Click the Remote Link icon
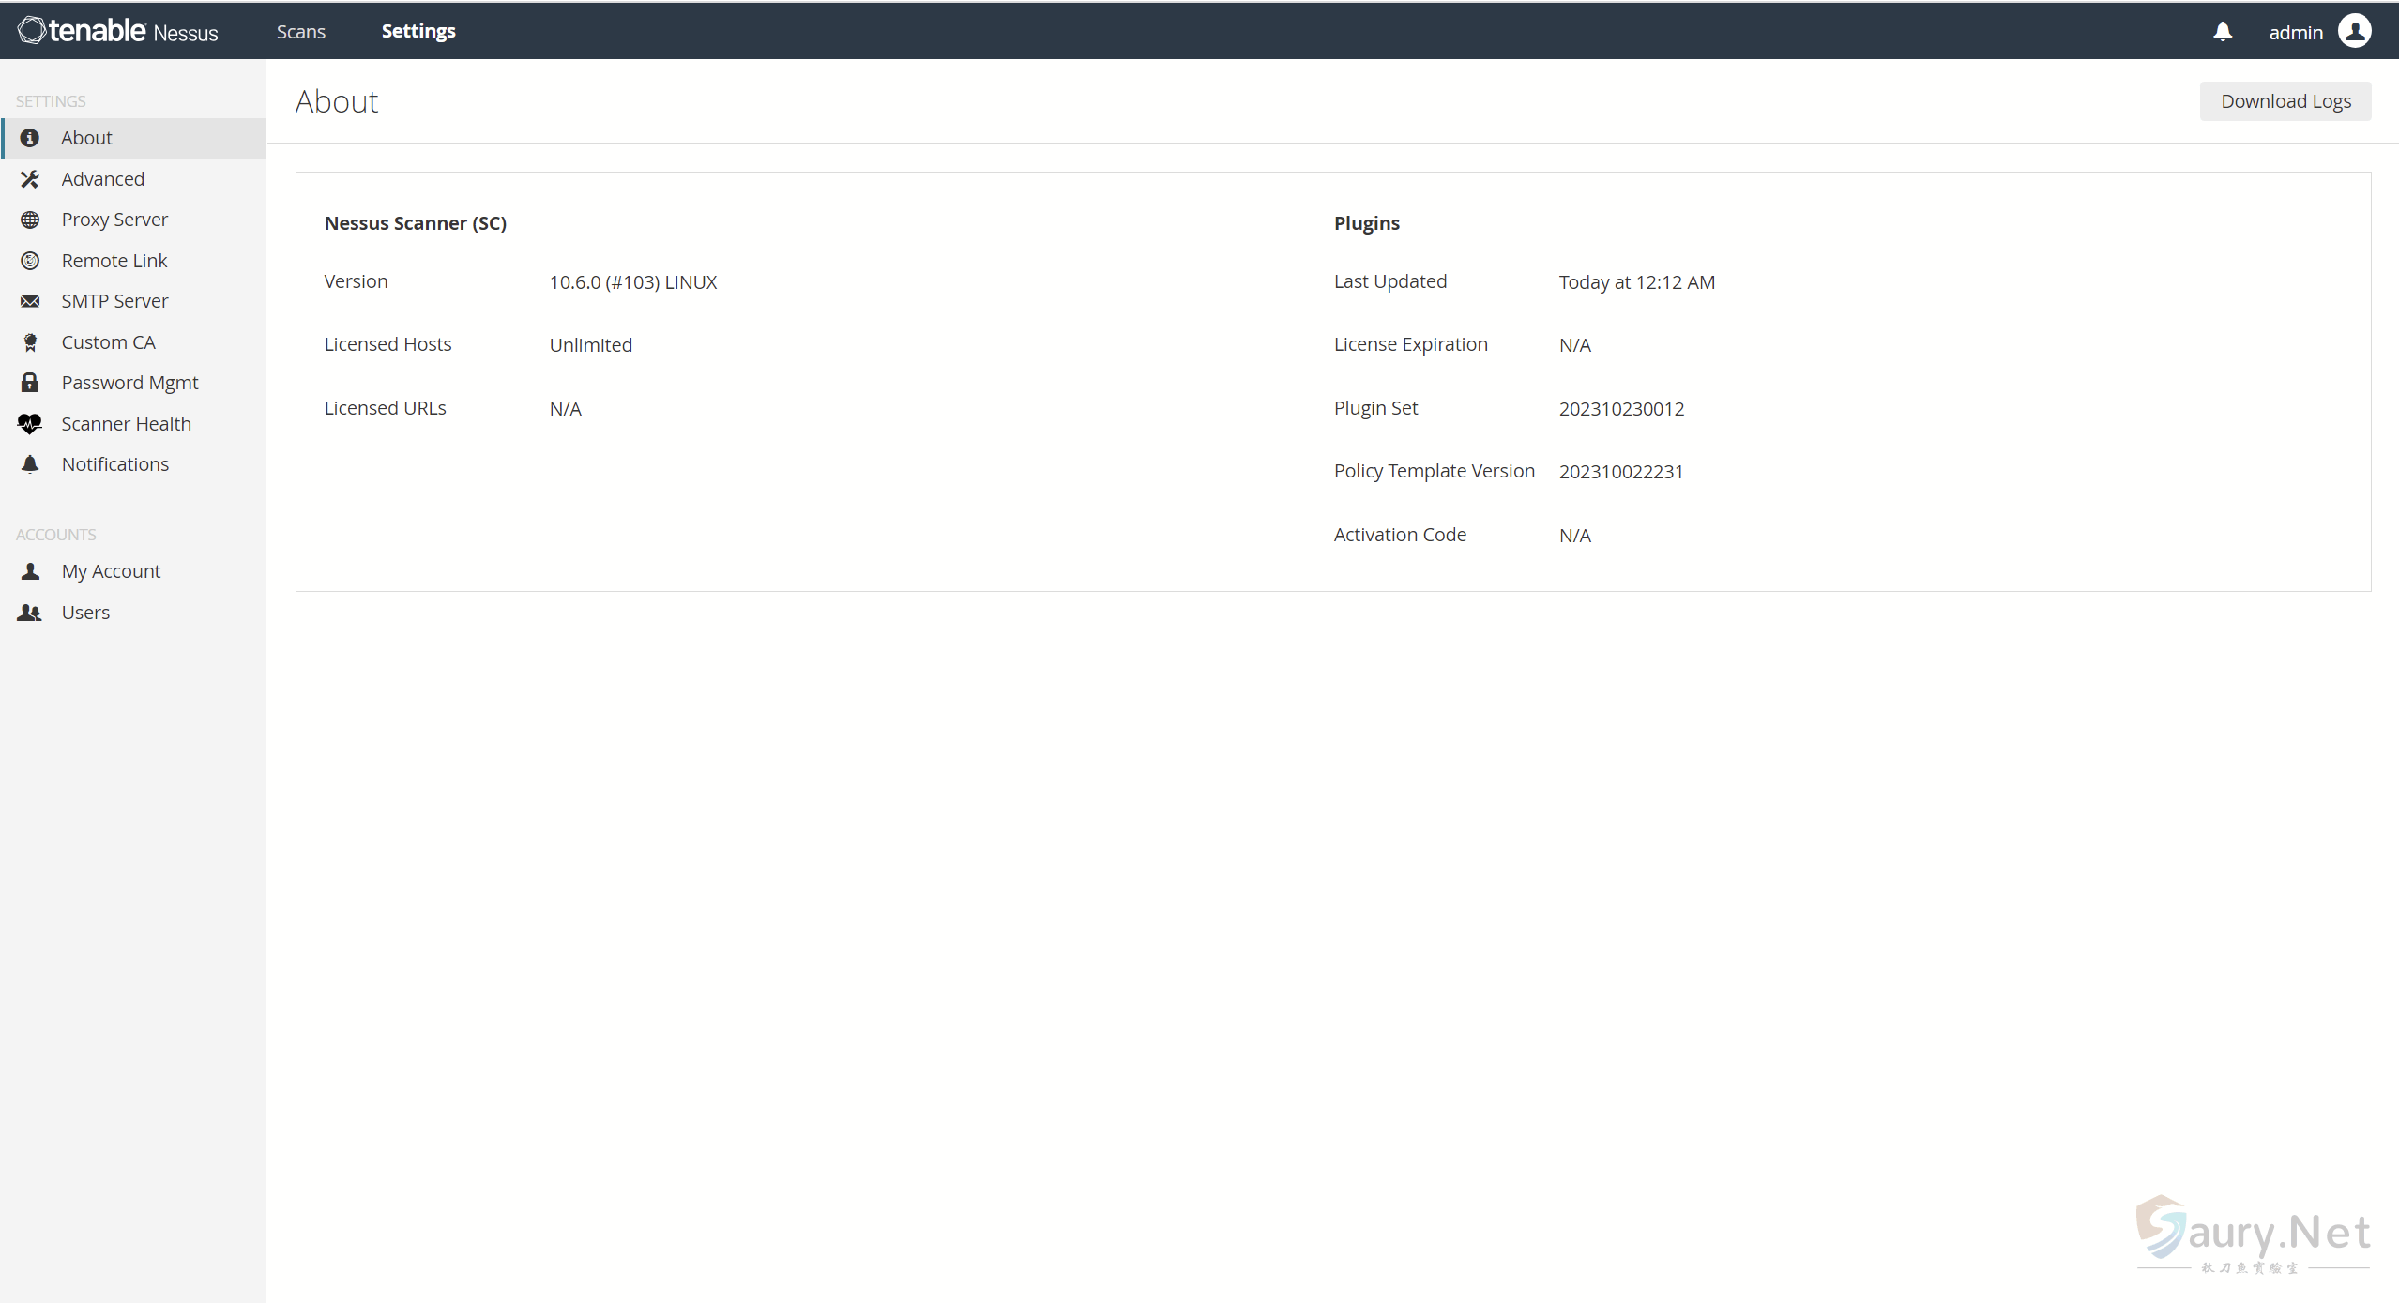 pyautogui.click(x=30, y=261)
